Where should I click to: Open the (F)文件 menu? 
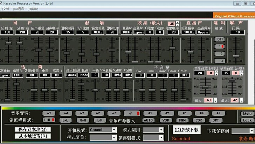click(x=5, y=9)
